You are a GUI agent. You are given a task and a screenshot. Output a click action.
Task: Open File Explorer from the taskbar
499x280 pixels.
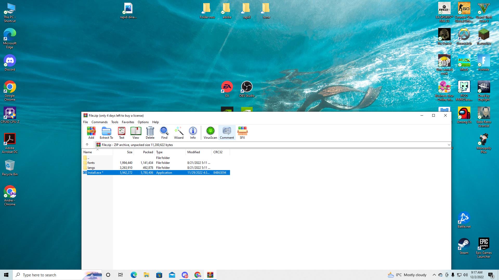tap(146, 275)
